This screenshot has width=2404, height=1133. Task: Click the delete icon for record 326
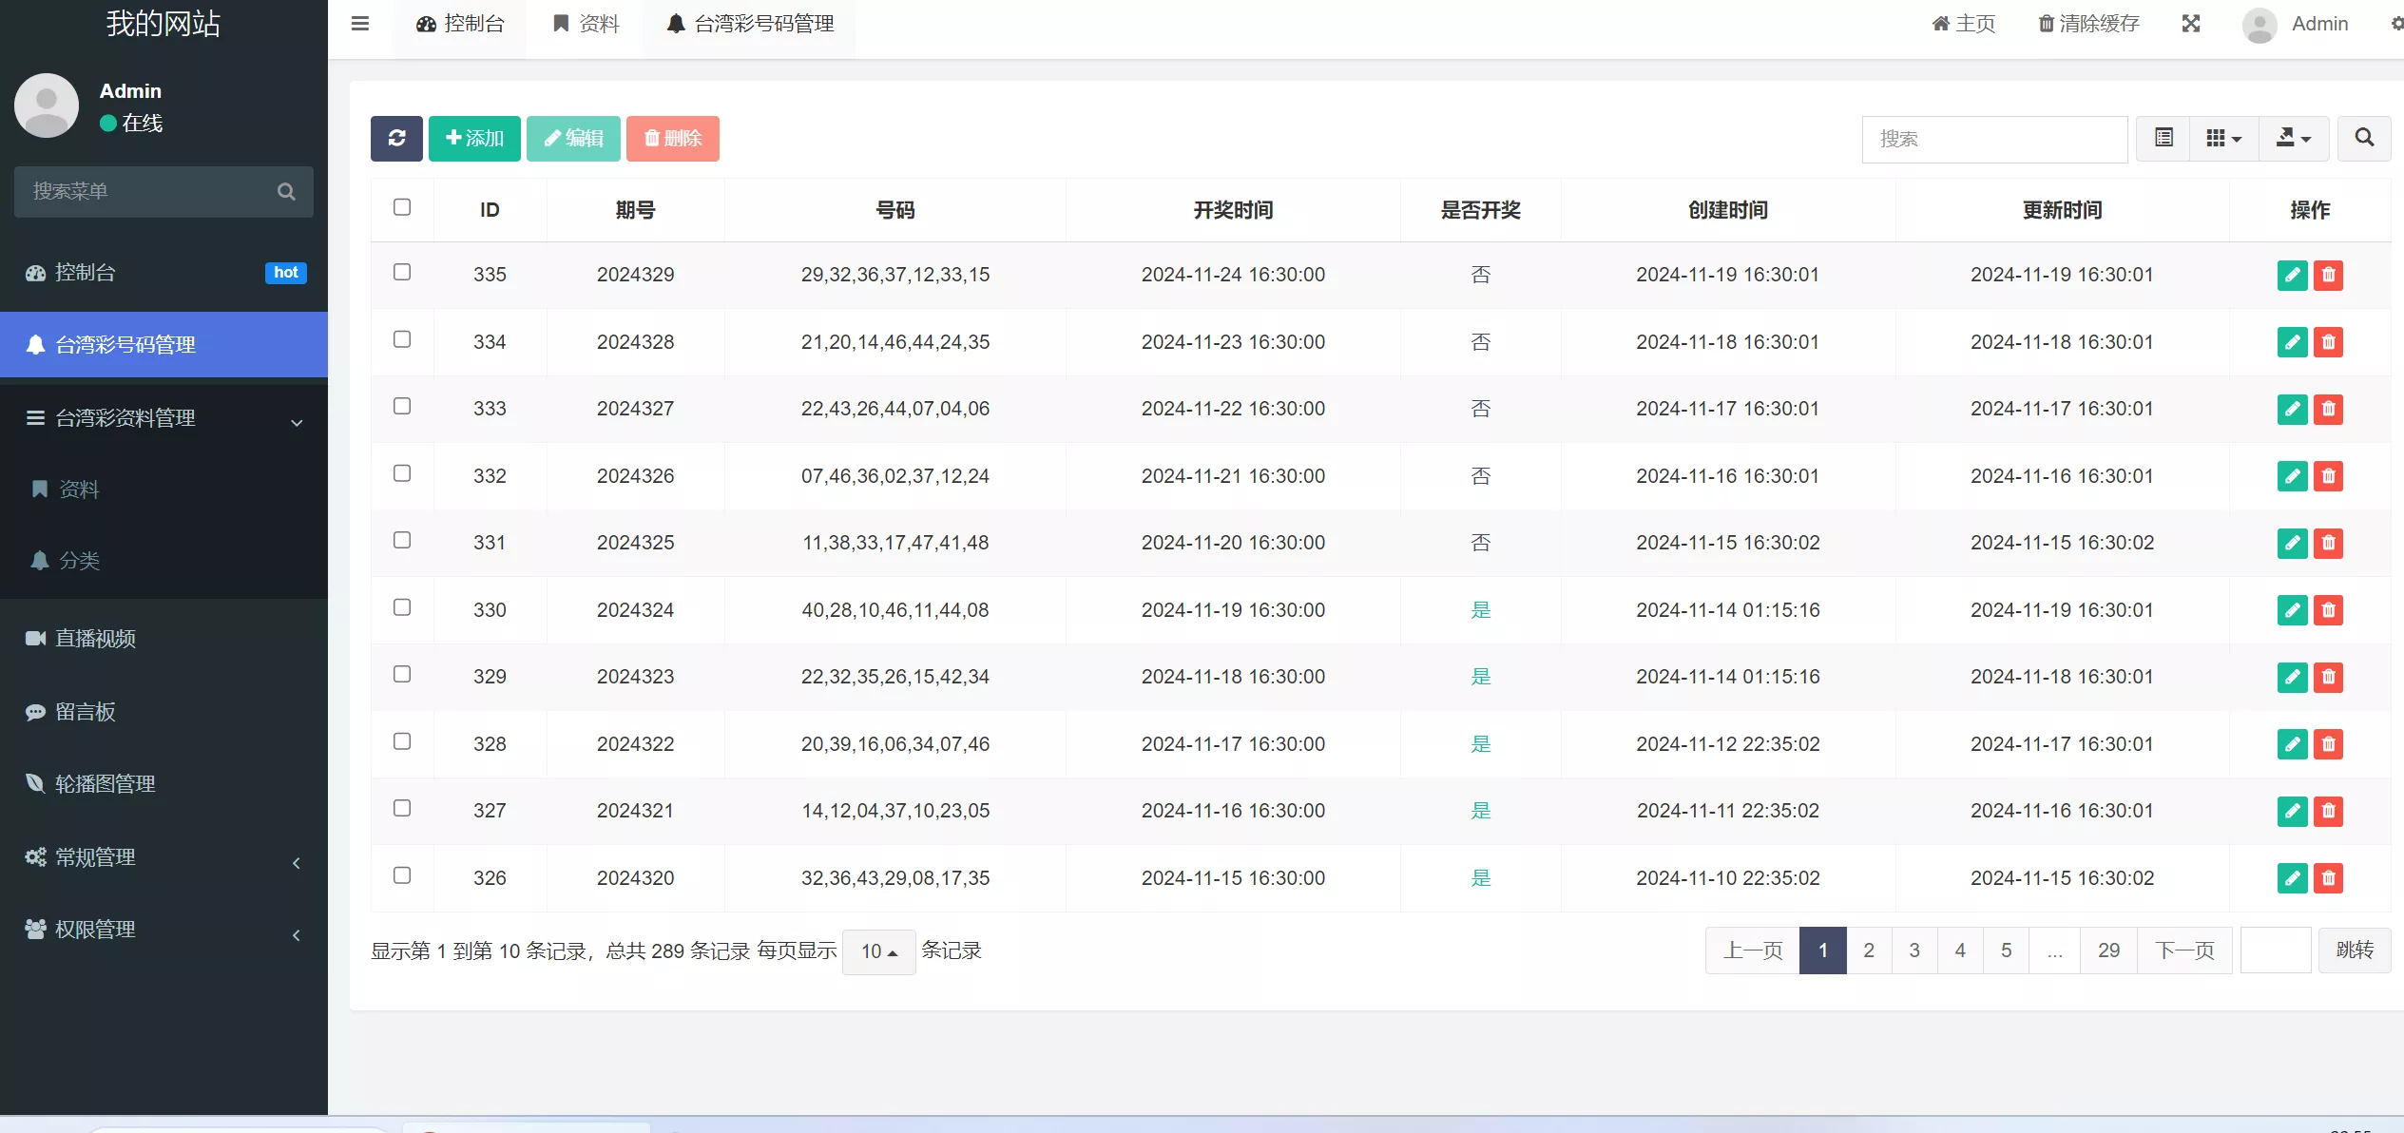2328,878
